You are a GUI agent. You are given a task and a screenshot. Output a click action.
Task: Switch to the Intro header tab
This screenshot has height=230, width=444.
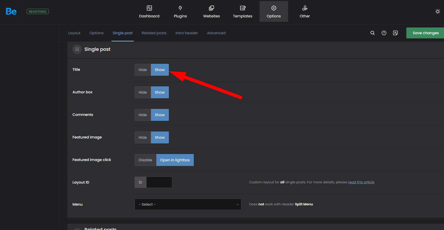click(187, 33)
